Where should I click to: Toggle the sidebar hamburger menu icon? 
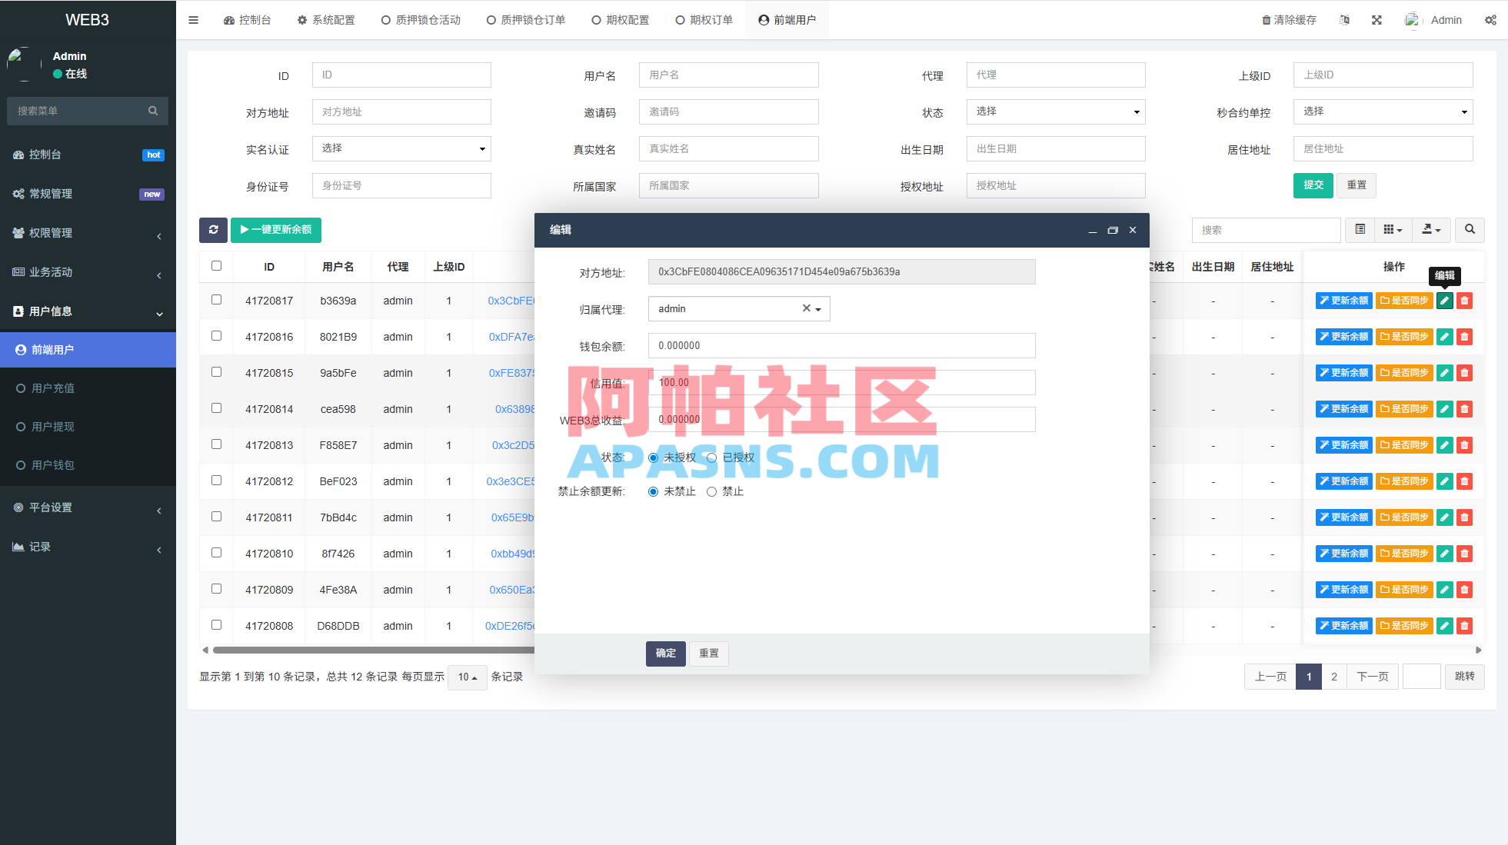[193, 20]
